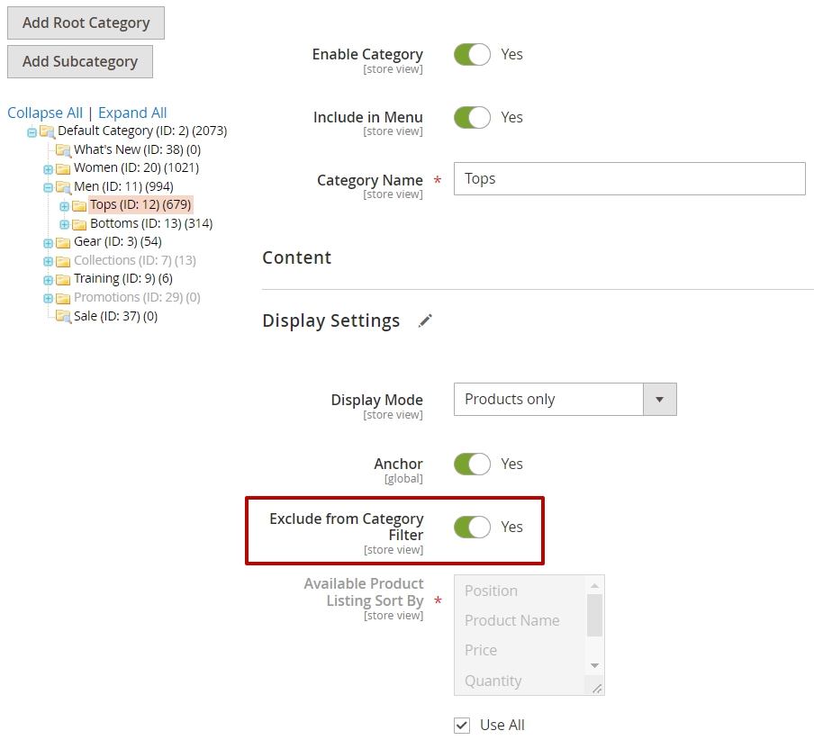Click the Promotions folder icon

point(63,298)
